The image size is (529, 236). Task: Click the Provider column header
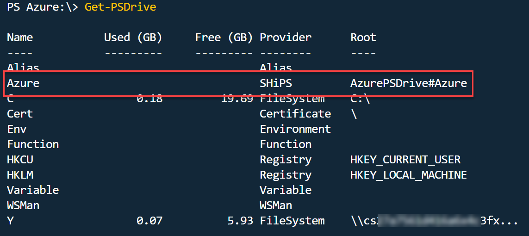click(286, 37)
